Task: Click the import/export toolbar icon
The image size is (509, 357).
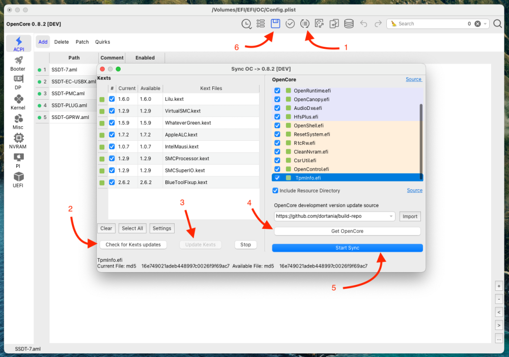Action: point(334,24)
